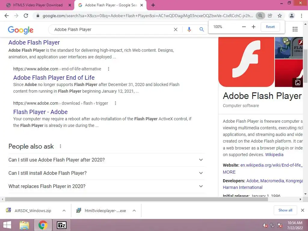Go to the Google logo homepage
This screenshot has width=308, height=231.
(21, 30)
